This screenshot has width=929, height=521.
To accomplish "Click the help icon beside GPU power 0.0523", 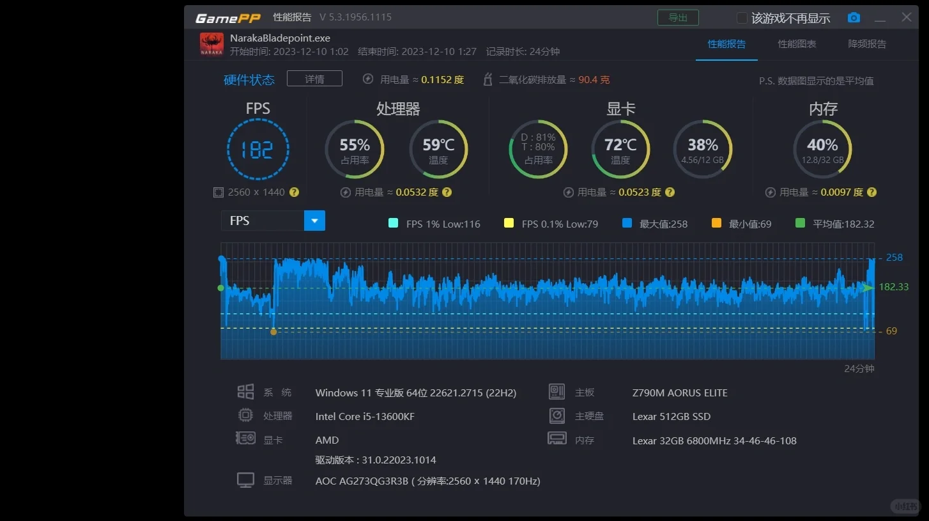I will point(670,192).
